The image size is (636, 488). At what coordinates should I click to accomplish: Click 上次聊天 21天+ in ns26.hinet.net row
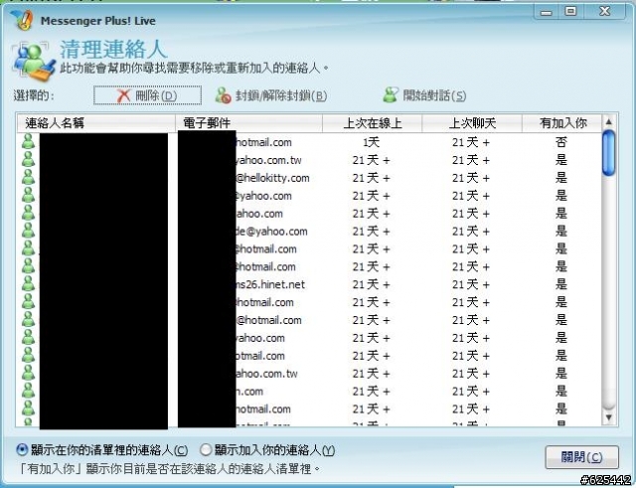471,285
